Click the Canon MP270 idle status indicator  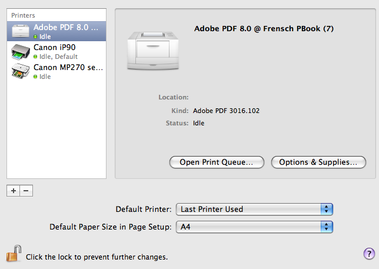click(36, 77)
